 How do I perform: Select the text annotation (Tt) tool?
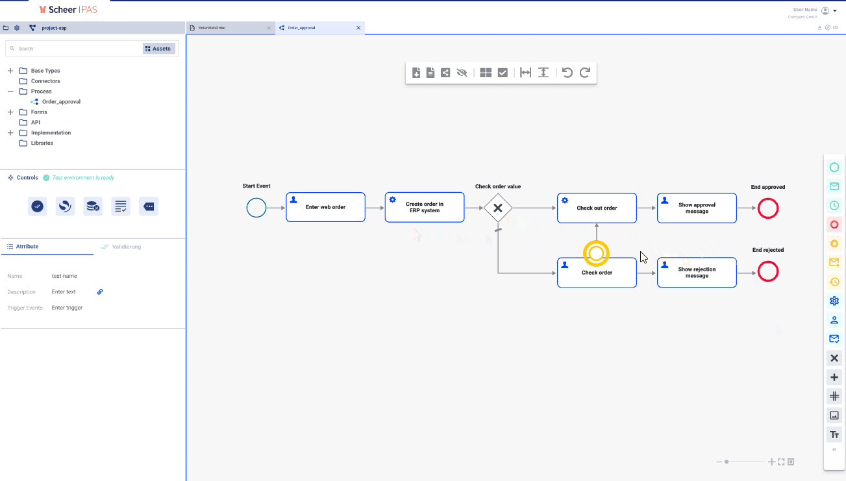coord(834,434)
